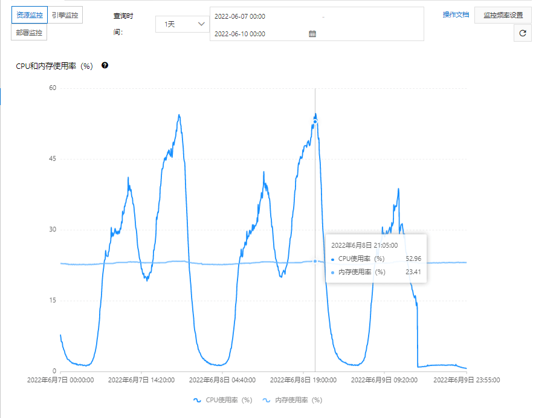Image resolution: width=533 pixels, height=418 pixels.
Task: Click CPU使用率 legend line icon
Action: coord(197,400)
